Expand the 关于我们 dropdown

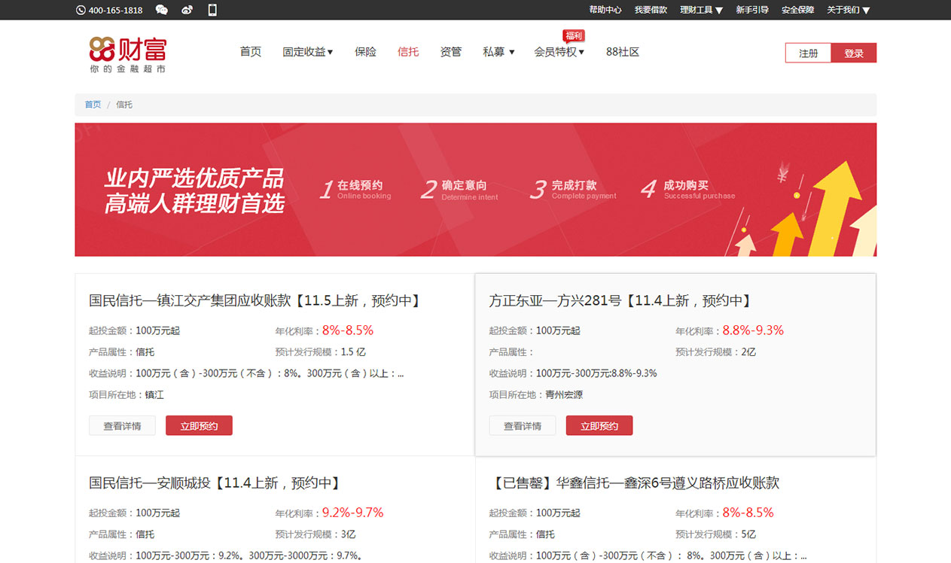(849, 10)
